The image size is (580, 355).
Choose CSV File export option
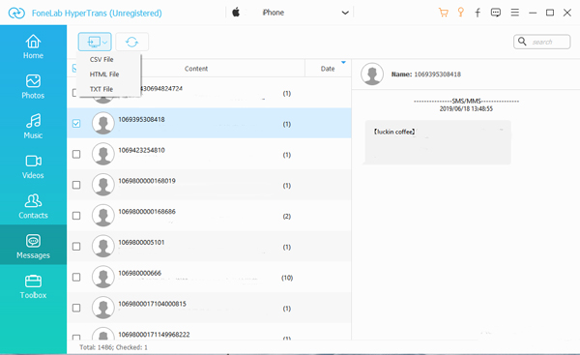(101, 59)
